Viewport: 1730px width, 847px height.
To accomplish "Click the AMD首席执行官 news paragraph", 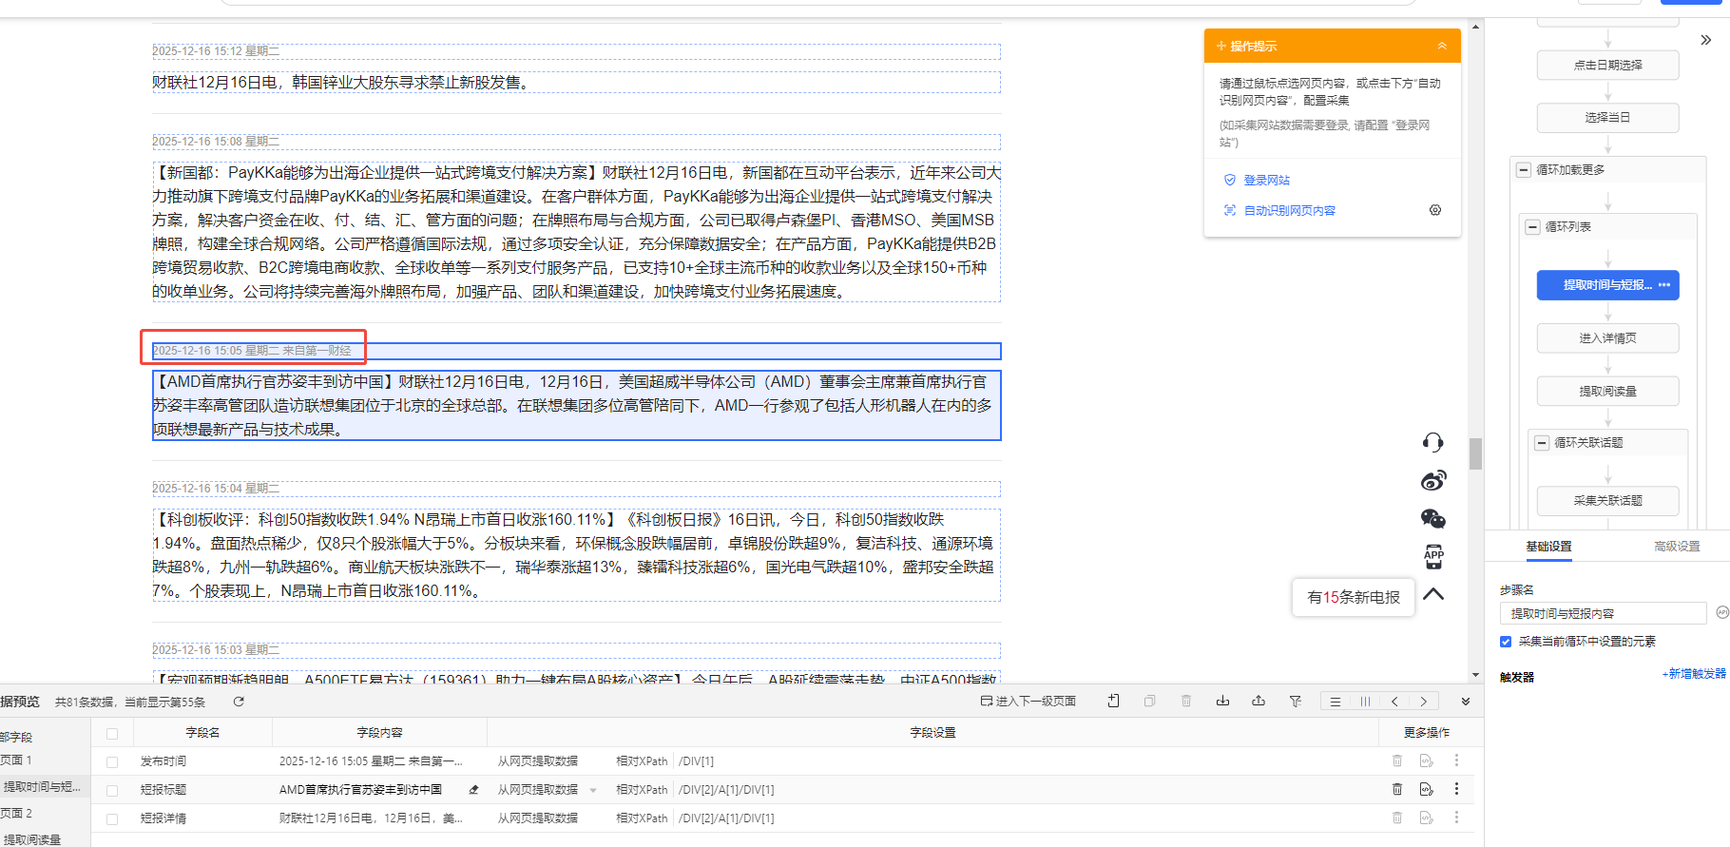I will pos(576,406).
